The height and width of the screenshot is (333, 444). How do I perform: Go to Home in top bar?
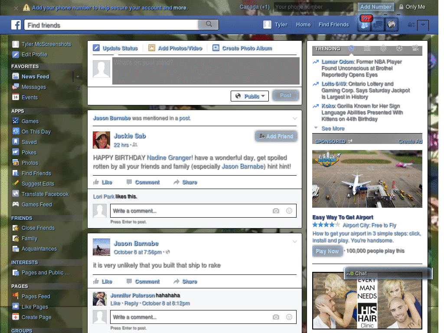[303, 25]
